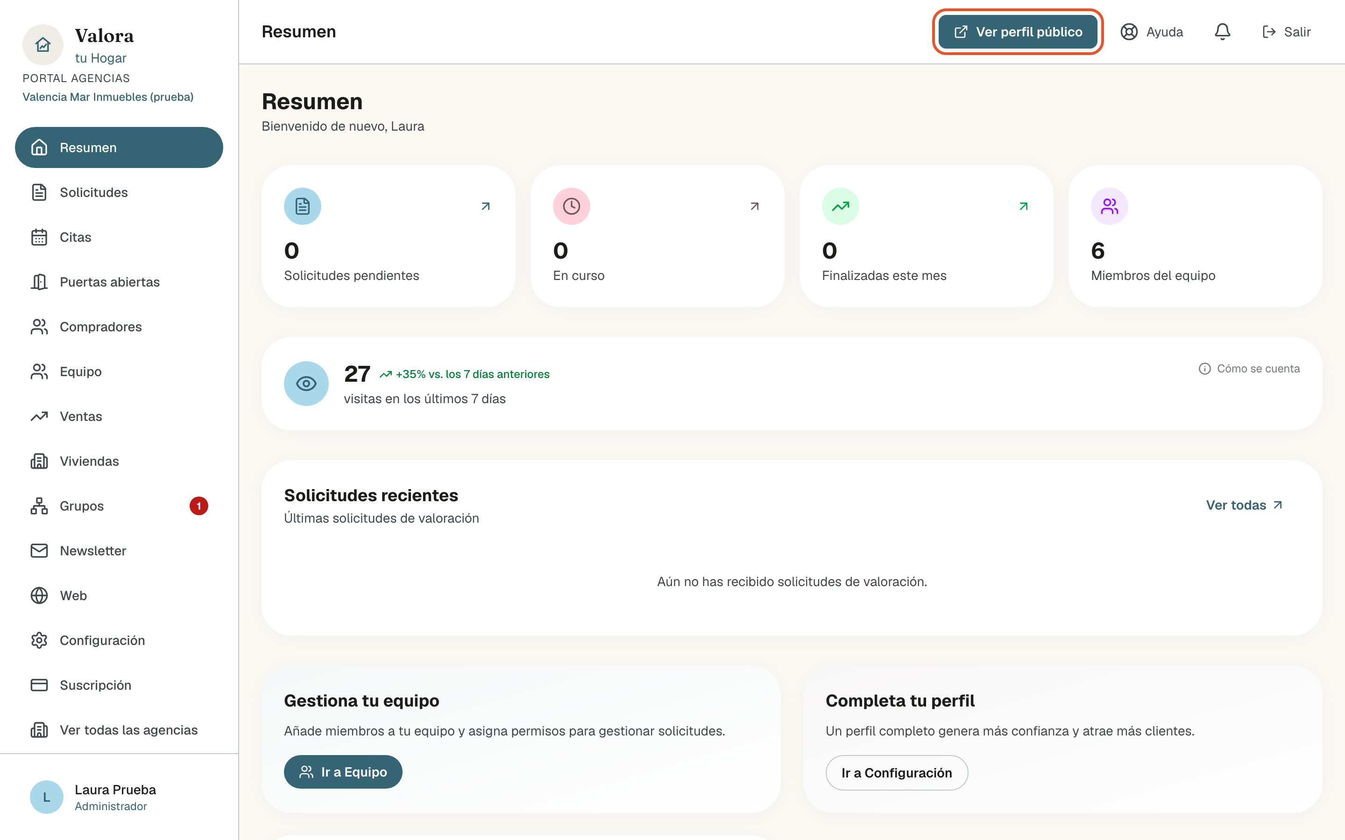Open the Compradores page
The height and width of the screenshot is (840, 1345).
tap(119, 327)
